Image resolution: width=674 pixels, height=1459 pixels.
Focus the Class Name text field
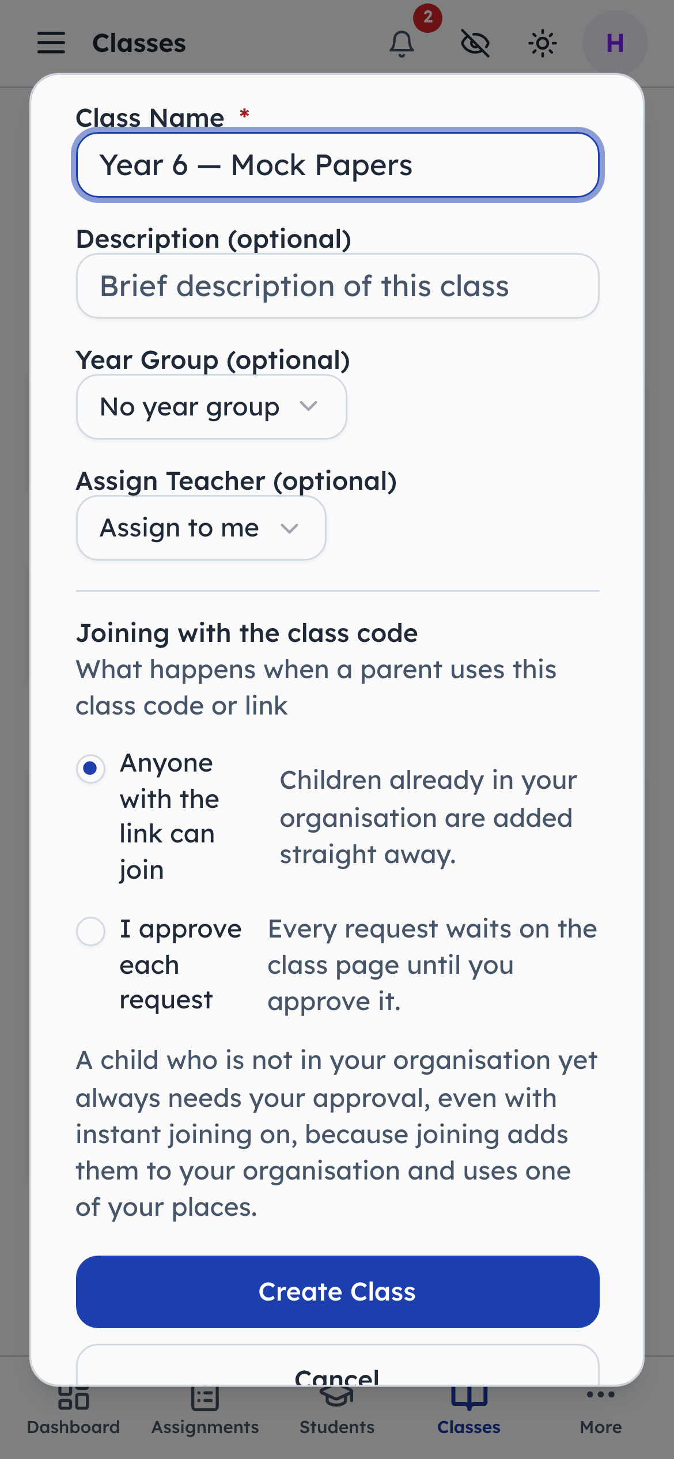pyautogui.click(x=338, y=165)
